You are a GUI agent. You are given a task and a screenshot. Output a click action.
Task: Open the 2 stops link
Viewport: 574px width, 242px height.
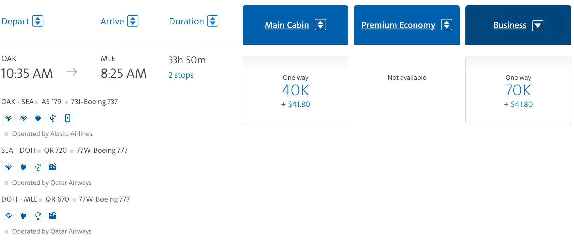click(x=181, y=75)
